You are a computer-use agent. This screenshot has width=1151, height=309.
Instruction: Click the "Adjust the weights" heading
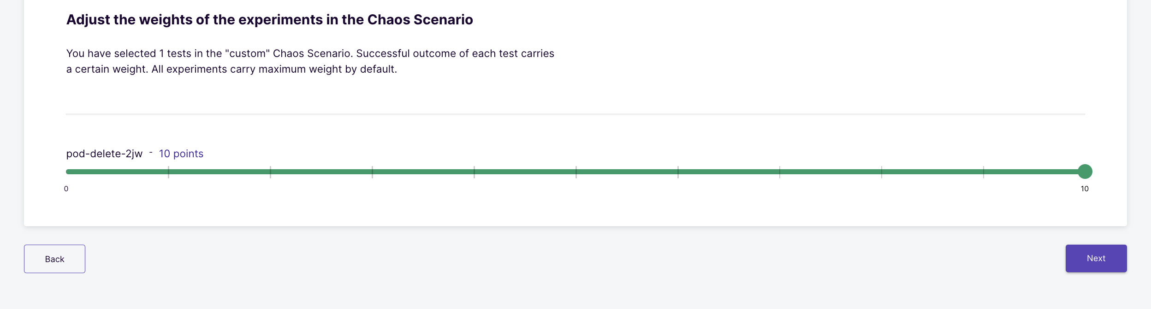pos(269,20)
